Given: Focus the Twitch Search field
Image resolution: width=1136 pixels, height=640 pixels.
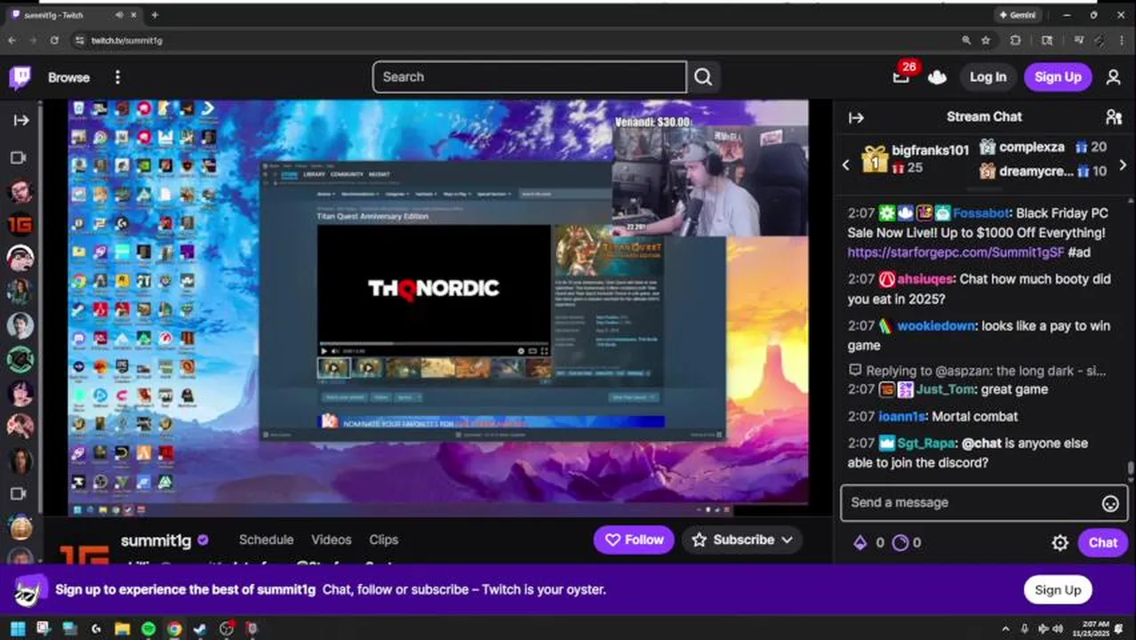Looking at the screenshot, I should coord(530,77).
